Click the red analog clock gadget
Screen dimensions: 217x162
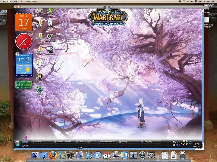click(24, 41)
